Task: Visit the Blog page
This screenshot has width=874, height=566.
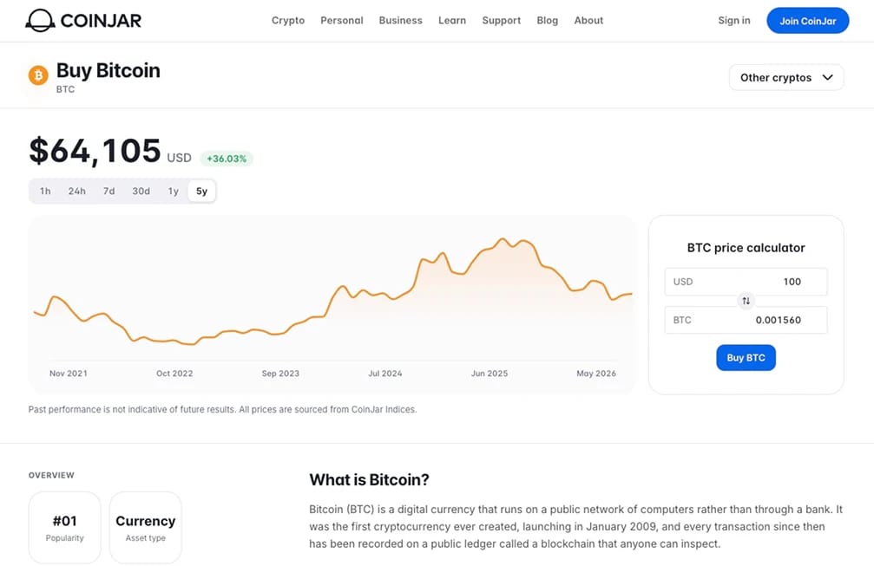Action: tap(548, 21)
